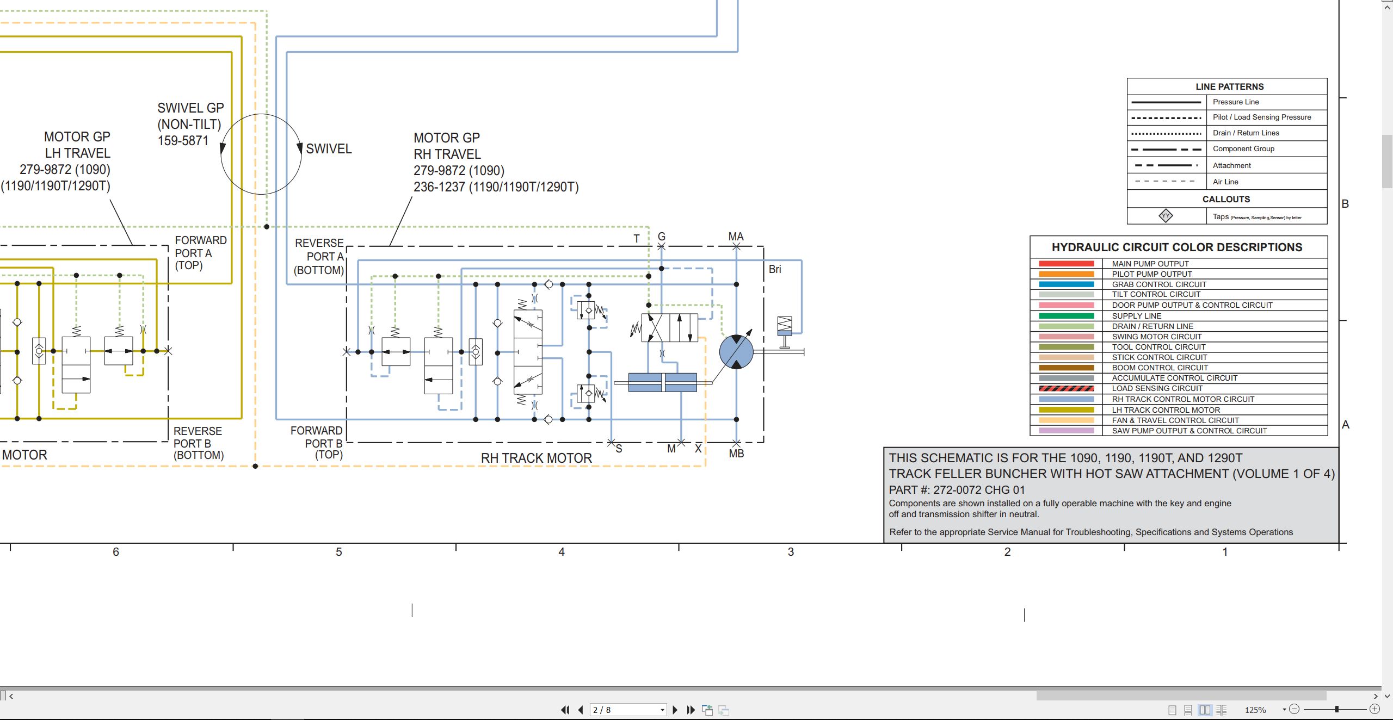The height and width of the screenshot is (720, 1393).
Task: Go to the first page
Action: 565,710
